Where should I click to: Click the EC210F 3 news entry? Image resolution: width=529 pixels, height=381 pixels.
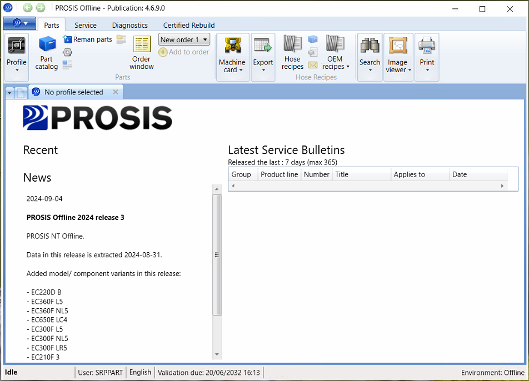(x=43, y=357)
